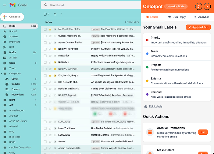This screenshot has width=214, height=154.
Task: Switch to the Analytics tab
Action: [x=202, y=17]
